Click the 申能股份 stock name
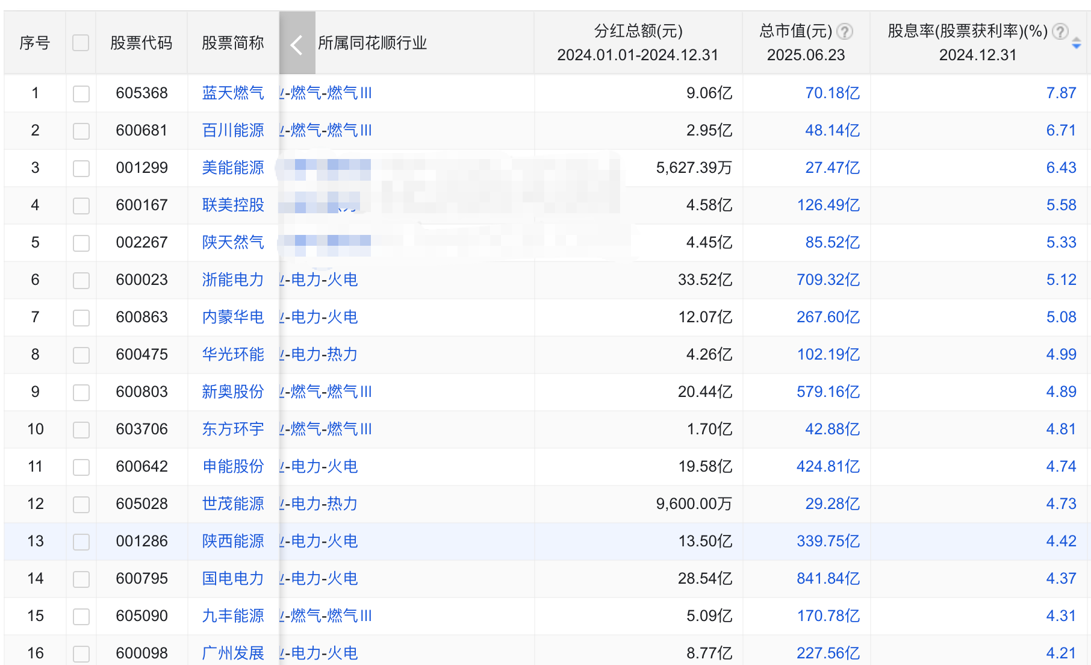Screen dimensions: 1091x665 tap(233, 466)
